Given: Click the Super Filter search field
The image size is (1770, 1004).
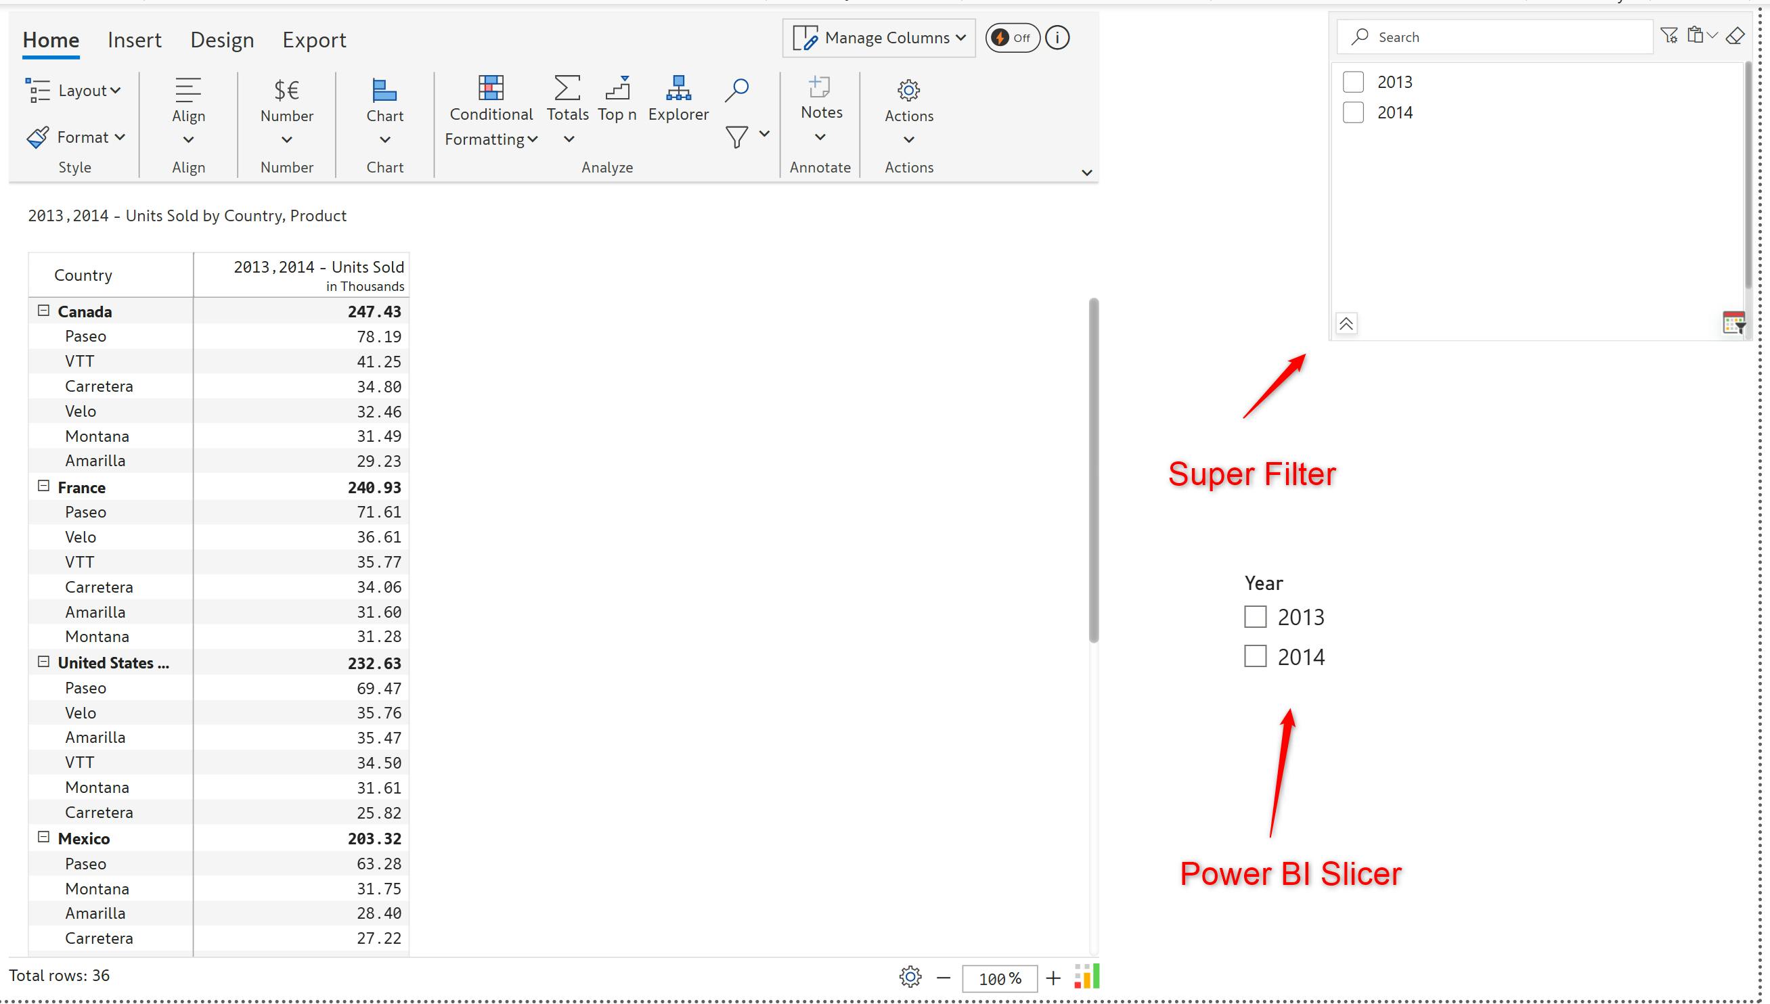Looking at the screenshot, I should [x=1504, y=37].
